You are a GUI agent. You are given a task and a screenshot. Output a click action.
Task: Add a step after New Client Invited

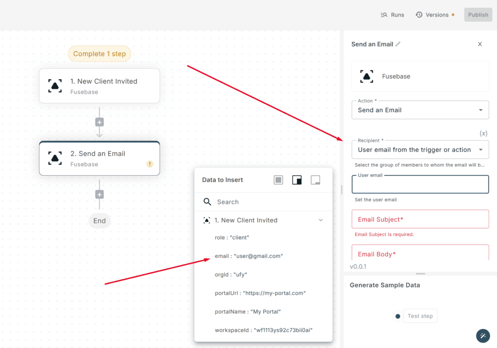click(99, 122)
